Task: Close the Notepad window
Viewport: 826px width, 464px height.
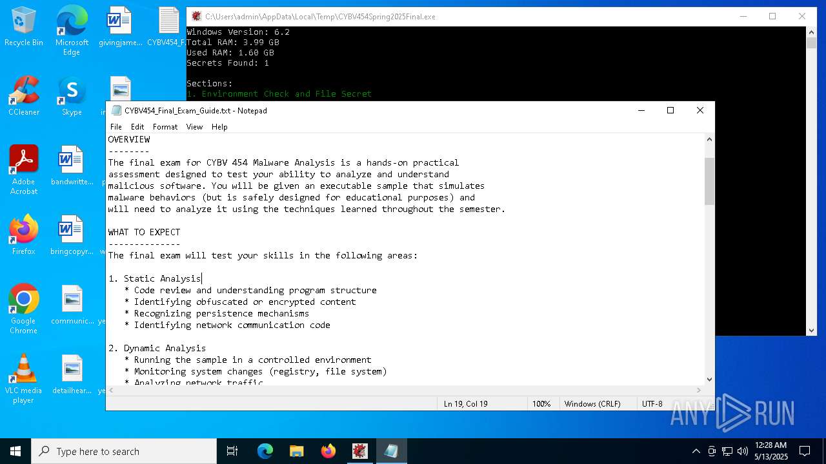Action: tap(700, 110)
